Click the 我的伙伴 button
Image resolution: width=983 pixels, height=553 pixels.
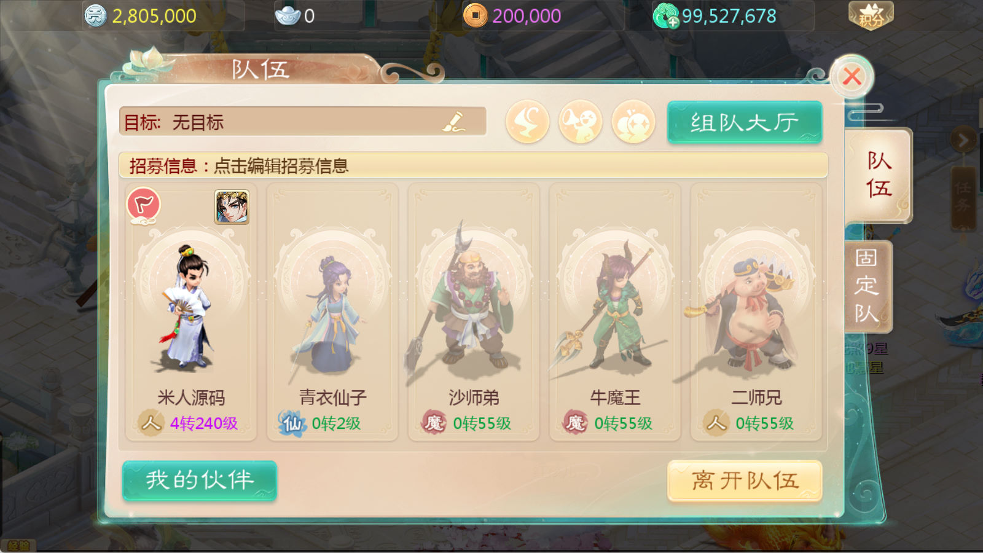click(x=200, y=480)
